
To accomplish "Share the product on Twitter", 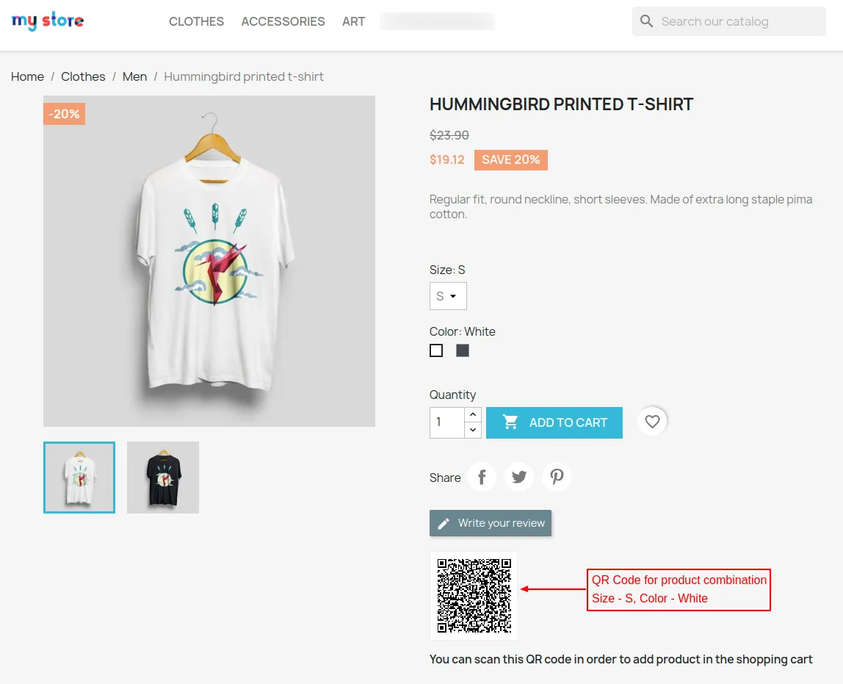I will (519, 477).
